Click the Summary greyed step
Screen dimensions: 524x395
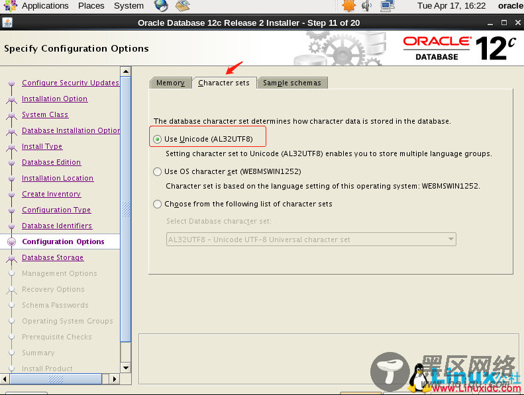38,353
